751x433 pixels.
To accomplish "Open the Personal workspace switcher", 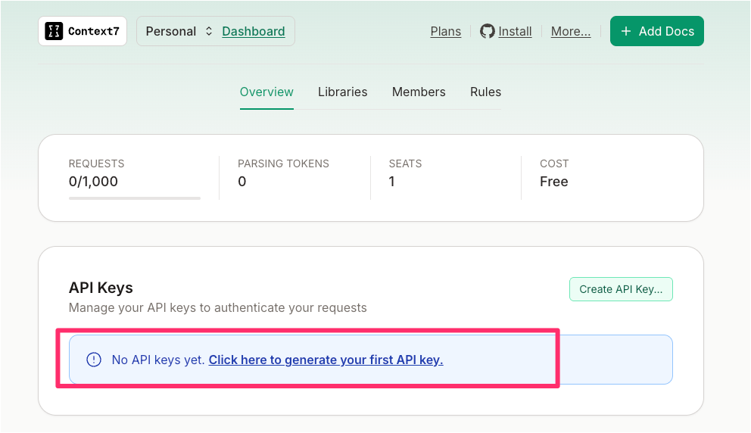I will click(x=179, y=31).
